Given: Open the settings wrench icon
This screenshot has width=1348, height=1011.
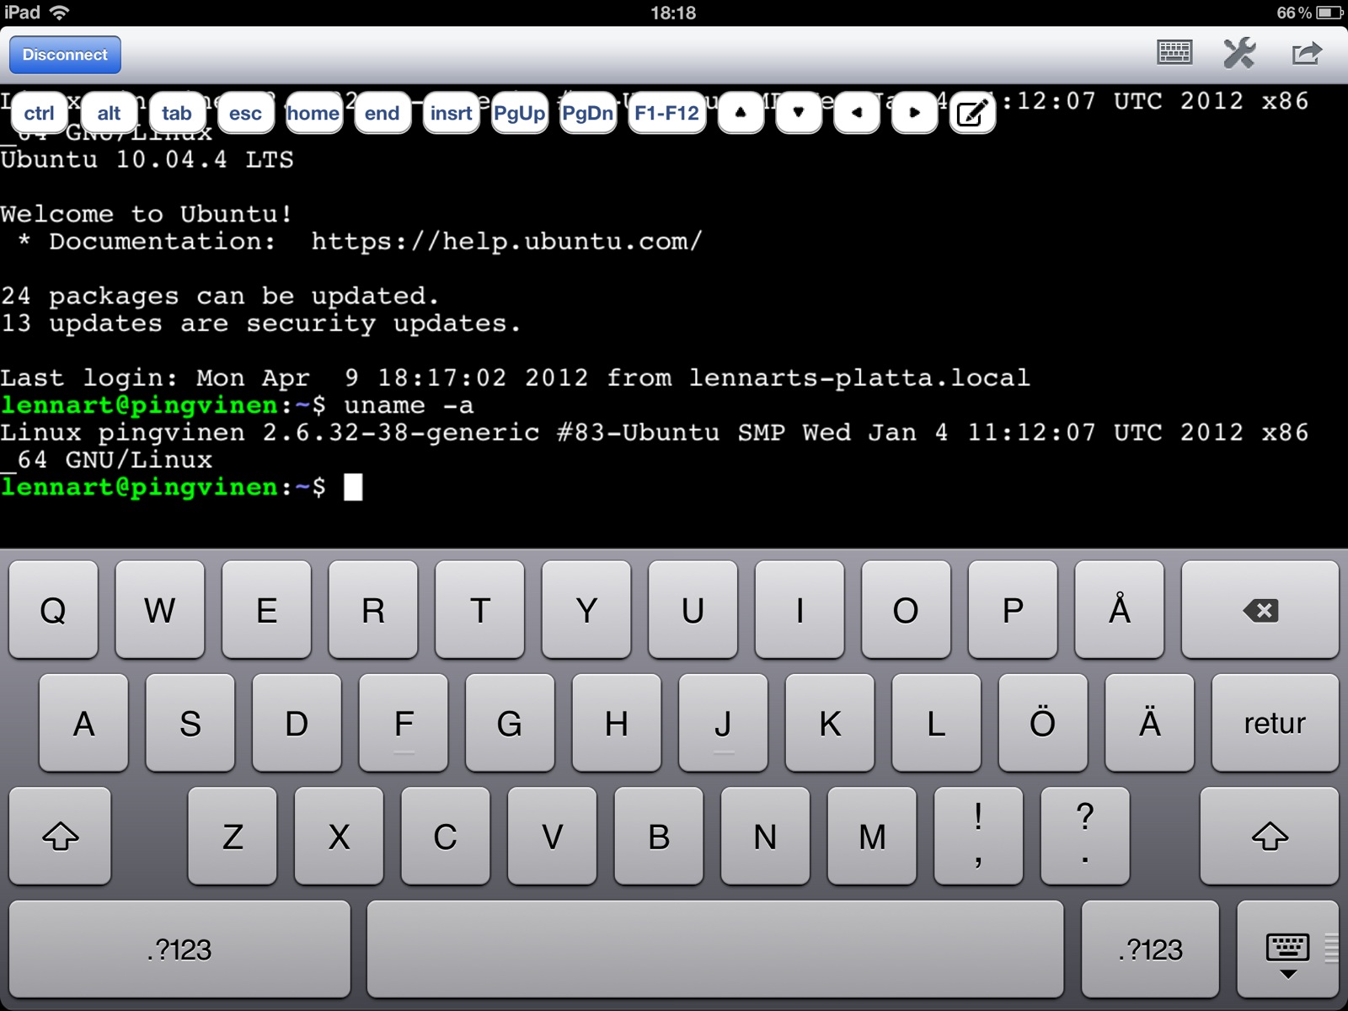Looking at the screenshot, I should pos(1239,53).
